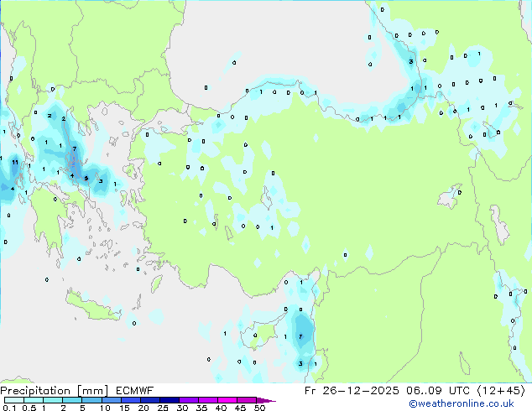Viewport: 532px width, 411px height.
Task: Select the legend scale label "15"
Action: point(124,408)
